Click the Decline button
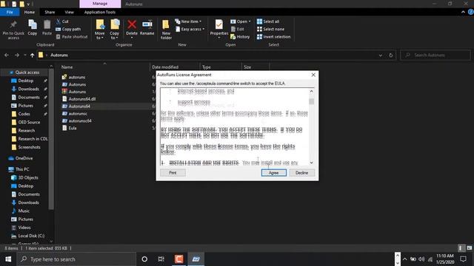This screenshot has height=266, width=474. [x=301, y=173]
